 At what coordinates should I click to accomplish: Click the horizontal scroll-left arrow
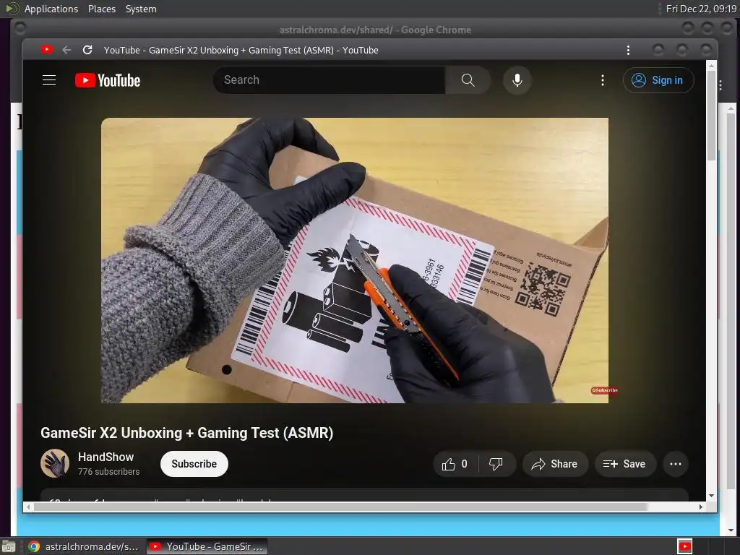pos(28,507)
